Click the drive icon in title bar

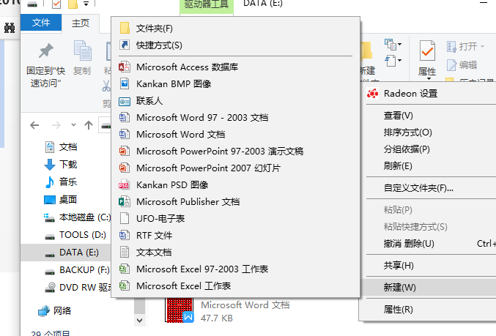click(32, 4)
